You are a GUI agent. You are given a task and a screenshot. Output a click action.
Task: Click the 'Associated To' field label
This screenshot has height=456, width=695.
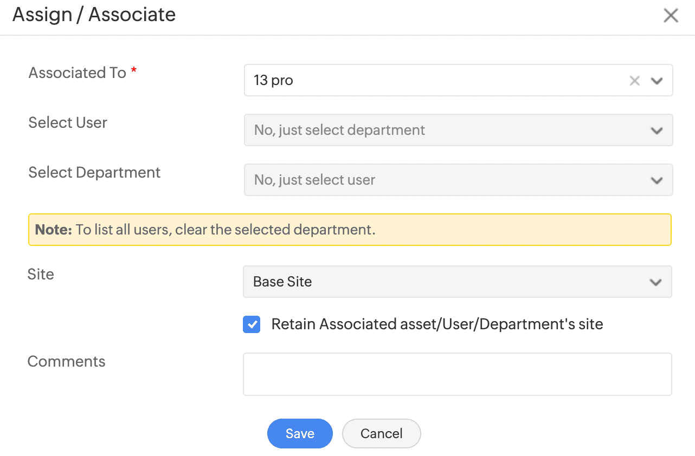tap(78, 73)
